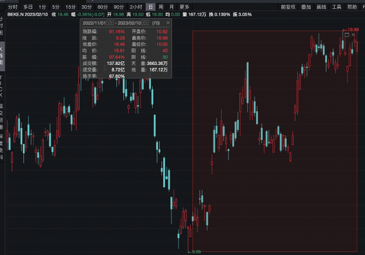Open the 前复权 adjustment dropdown

point(288,7)
